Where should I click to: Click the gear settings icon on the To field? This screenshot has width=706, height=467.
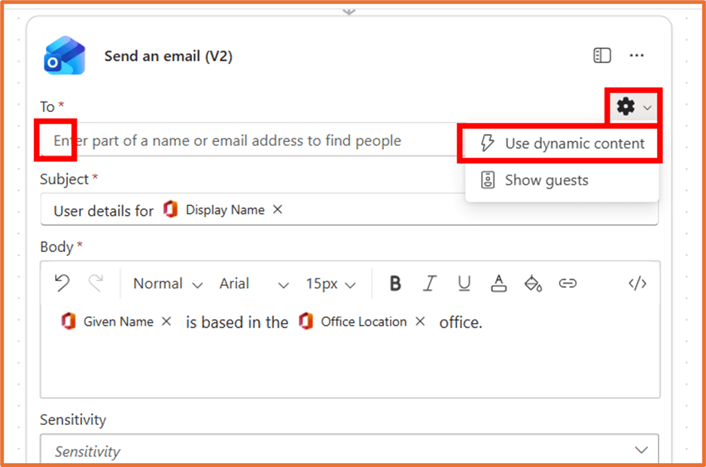[626, 107]
